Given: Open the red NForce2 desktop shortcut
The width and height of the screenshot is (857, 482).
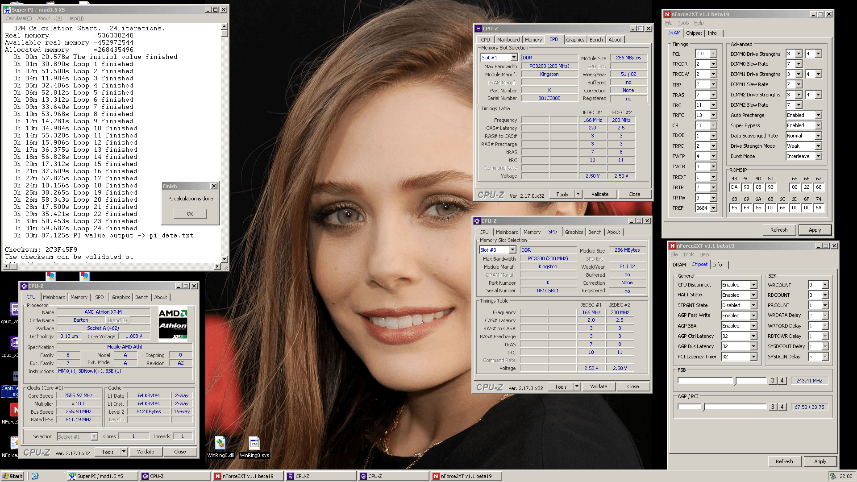Looking at the screenshot, I should [14, 410].
